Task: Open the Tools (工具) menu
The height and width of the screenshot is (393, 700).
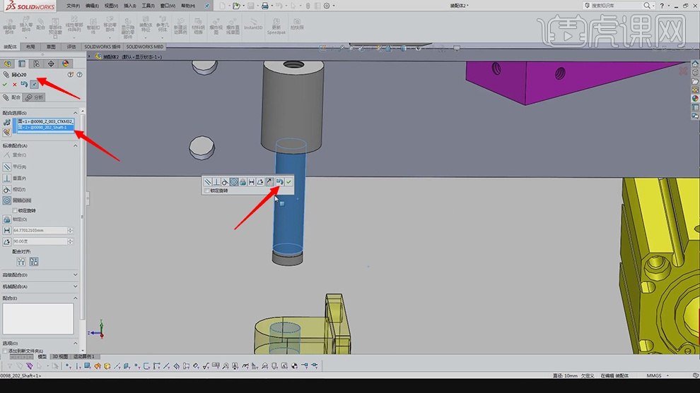Action: click(x=147, y=5)
